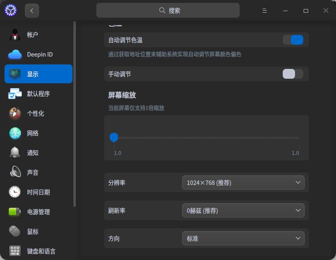Screen dimensions: 336x260
Task: Click the 当前屏幕仅支持1倍缩放 hint text
Action: (136, 108)
